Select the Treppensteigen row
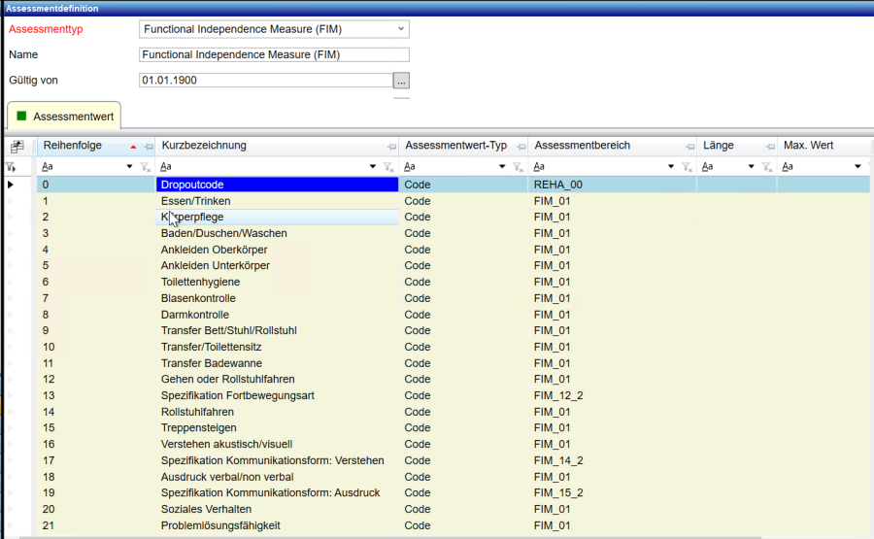874x539 pixels. 198,428
